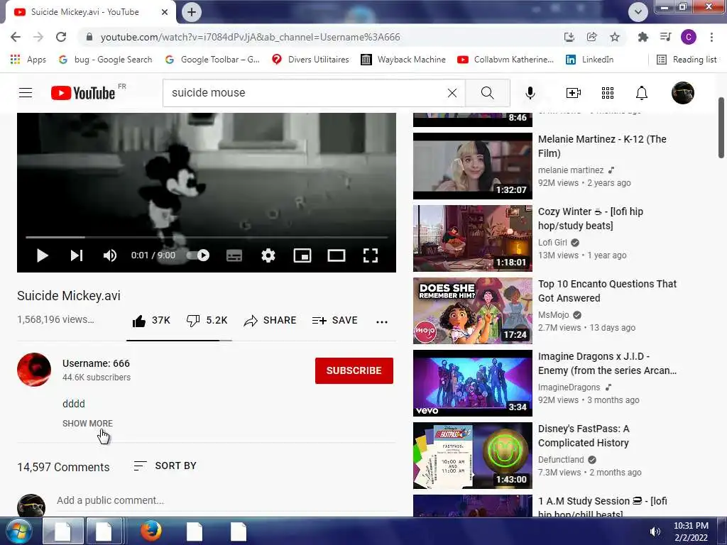
Task: Open a new browser tab
Action: coord(192,12)
